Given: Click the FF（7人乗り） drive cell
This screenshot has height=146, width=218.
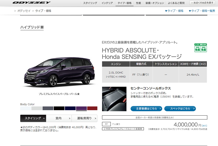Looking at the screenshot, I should [141, 75].
